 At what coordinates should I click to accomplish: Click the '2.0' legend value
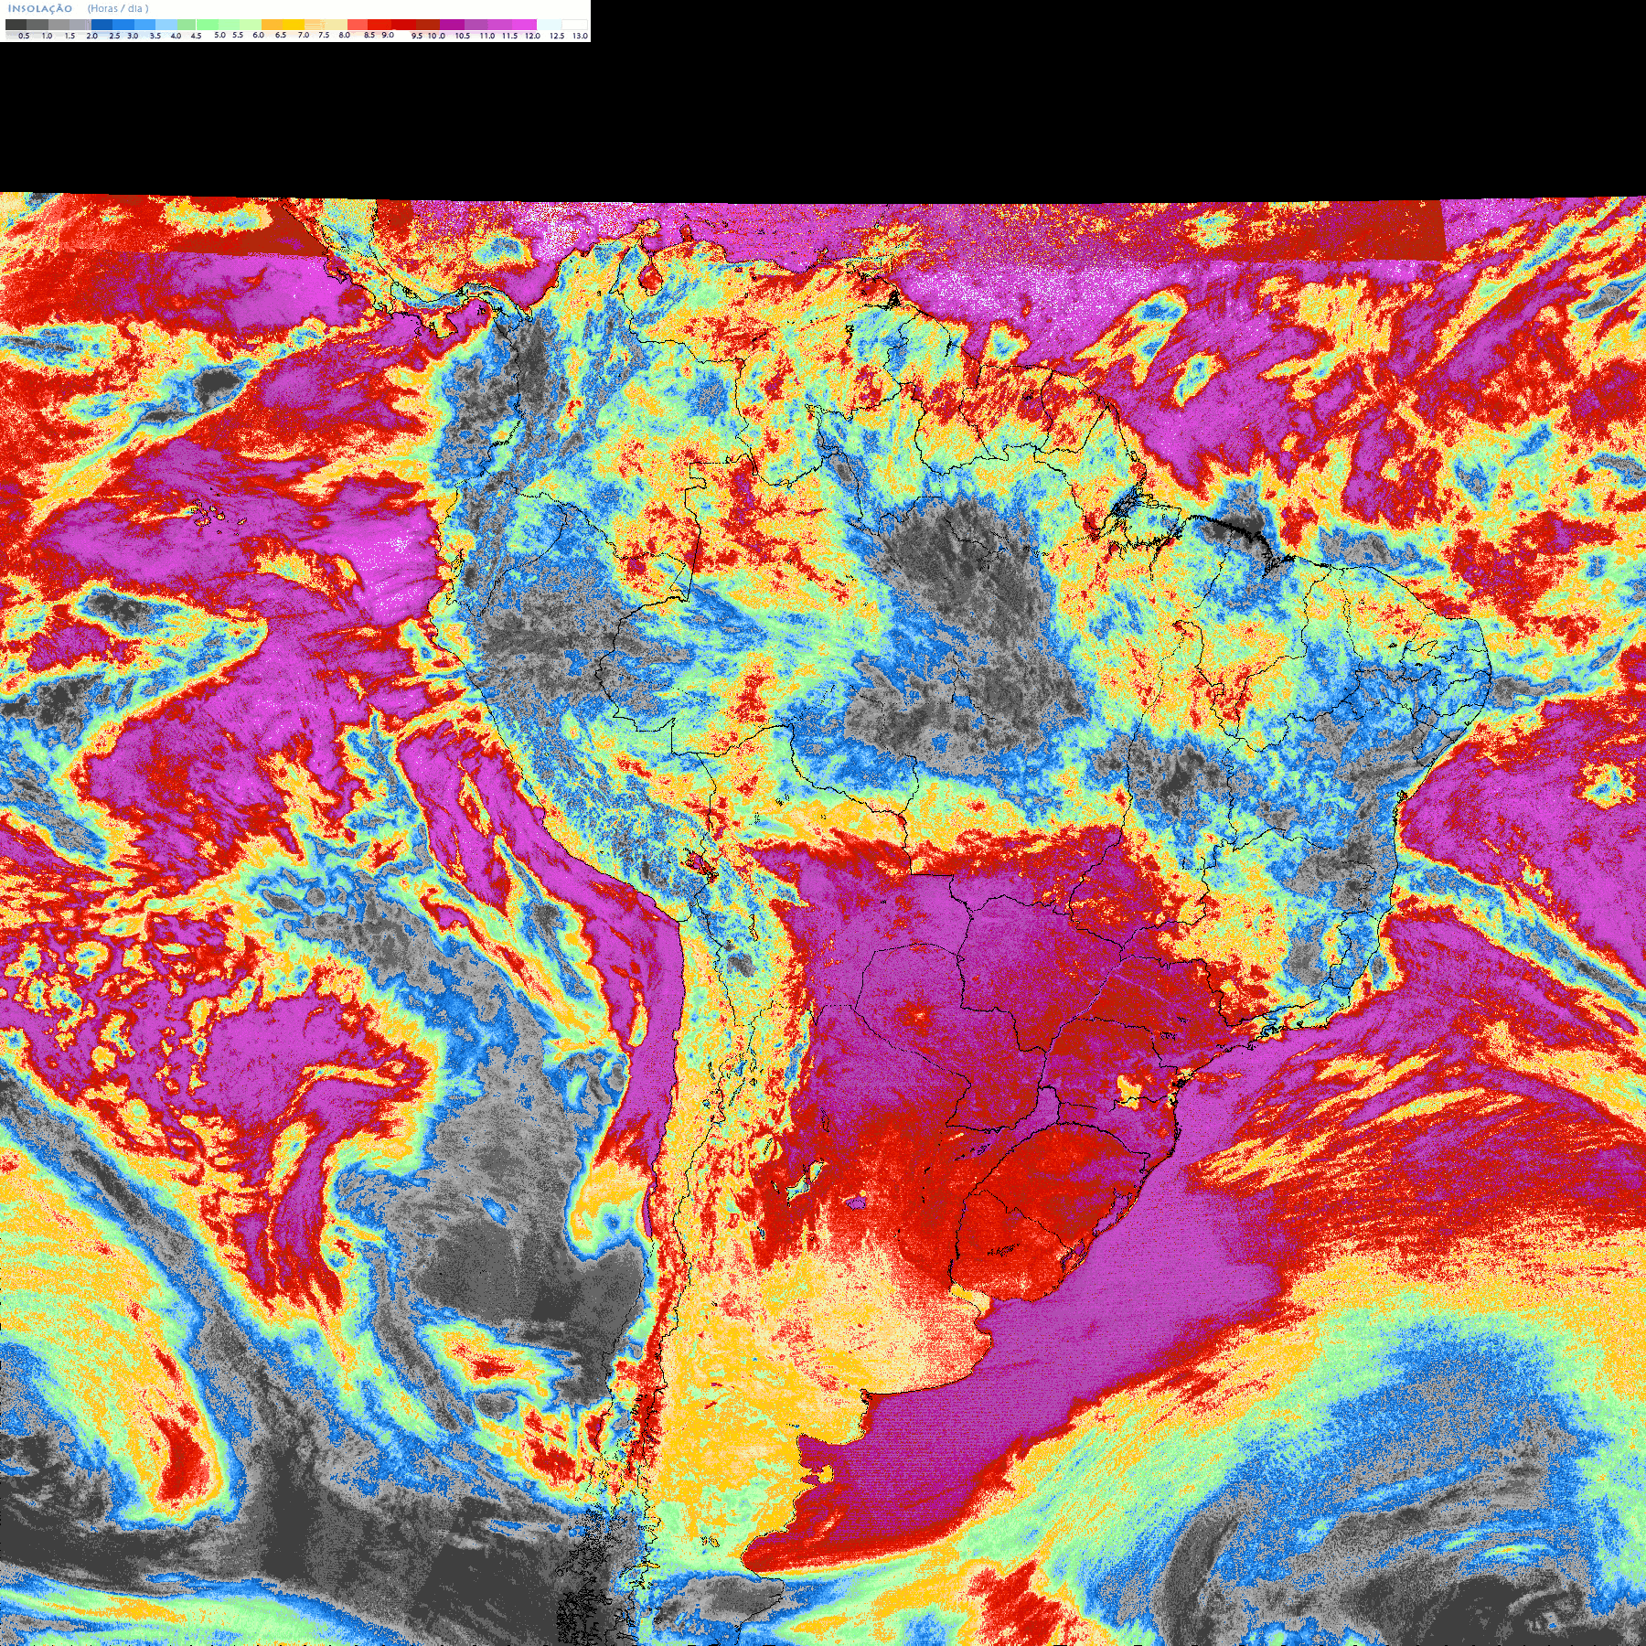[x=91, y=36]
